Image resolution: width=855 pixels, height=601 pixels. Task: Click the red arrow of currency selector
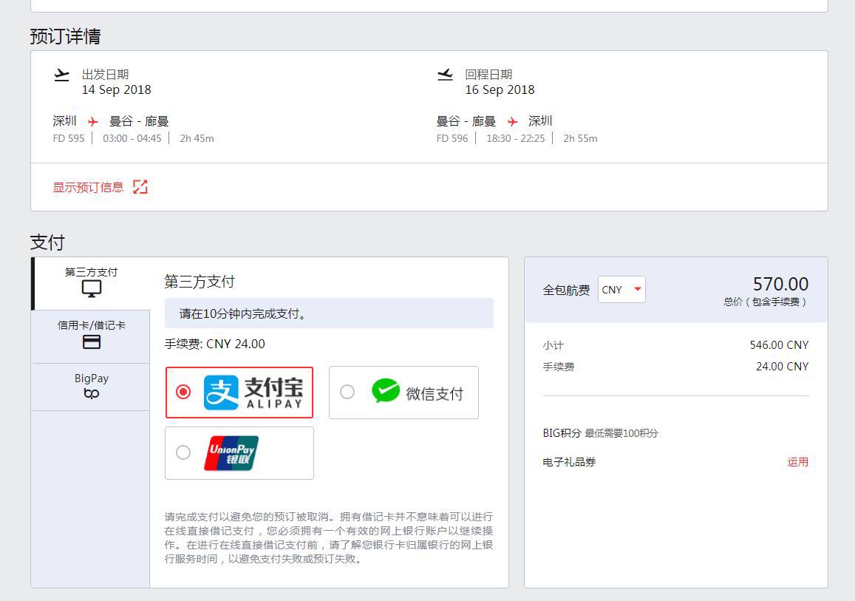click(x=638, y=289)
